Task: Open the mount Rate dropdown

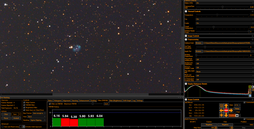Action: (237, 105)
